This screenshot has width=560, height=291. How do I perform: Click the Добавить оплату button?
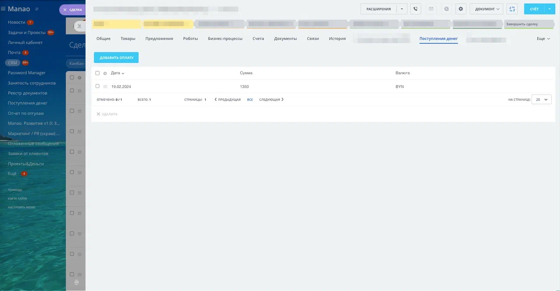tap(116, 58)
